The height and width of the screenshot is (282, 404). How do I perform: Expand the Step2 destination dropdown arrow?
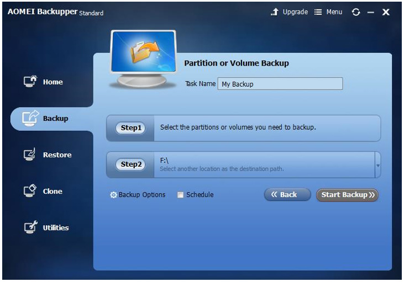point(377,165)
